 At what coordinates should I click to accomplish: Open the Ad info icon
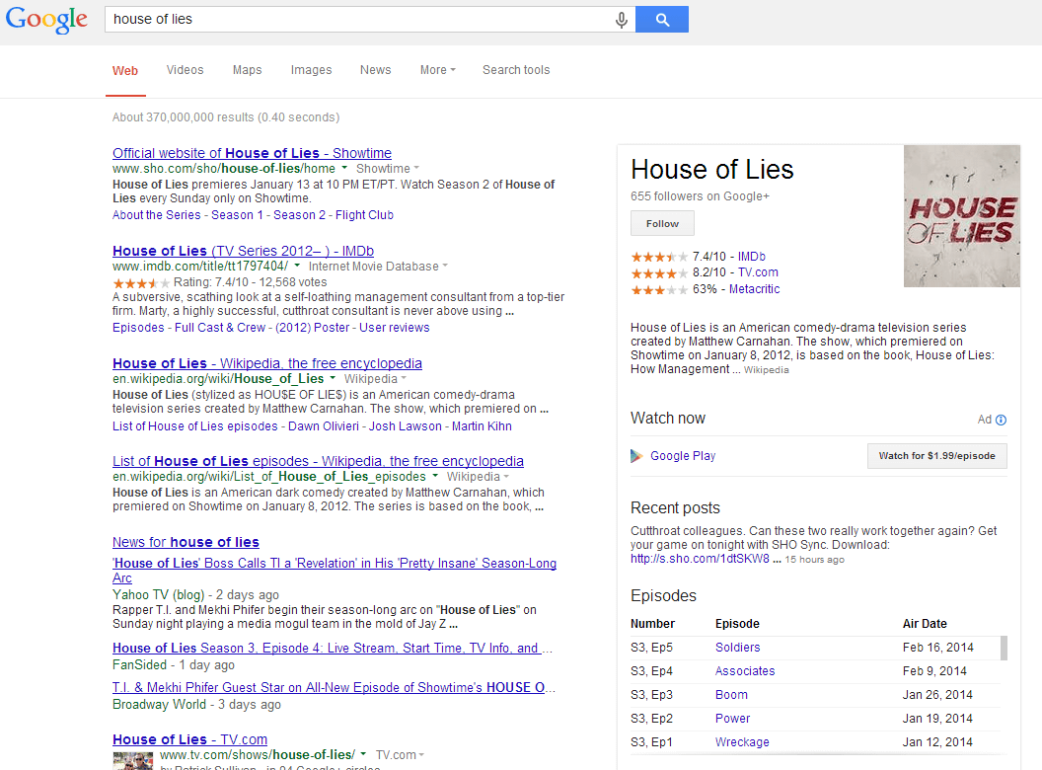(x=1001, y=420)
